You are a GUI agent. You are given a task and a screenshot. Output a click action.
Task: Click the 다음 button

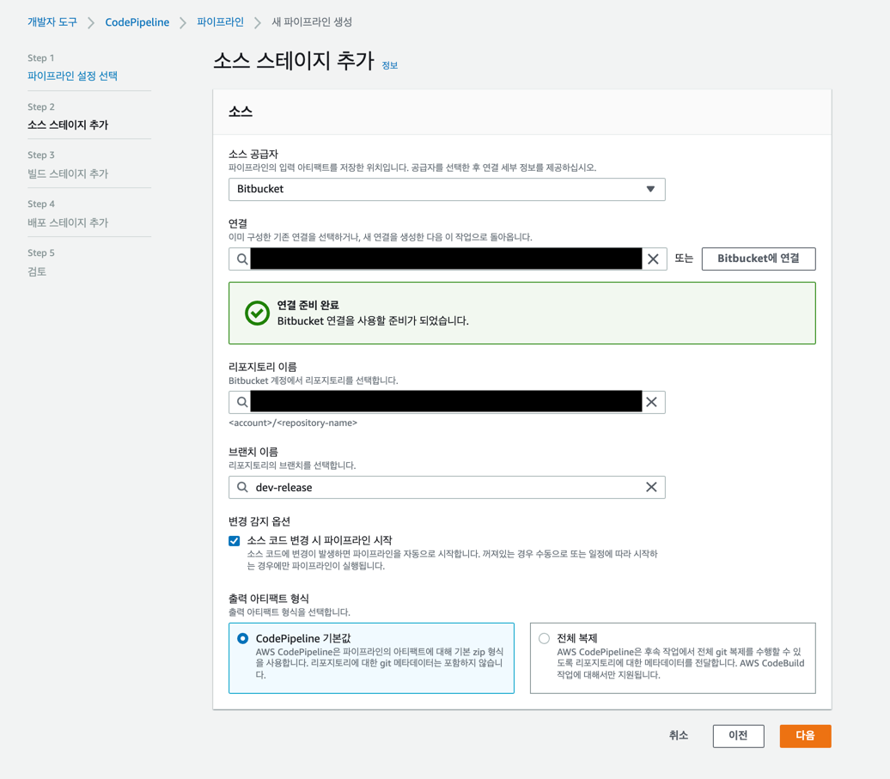click(x=805, y=736)
